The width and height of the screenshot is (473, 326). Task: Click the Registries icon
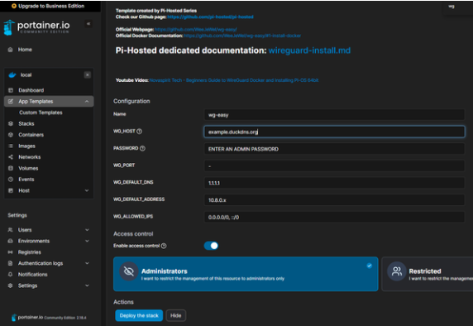[x=10, y=252]
